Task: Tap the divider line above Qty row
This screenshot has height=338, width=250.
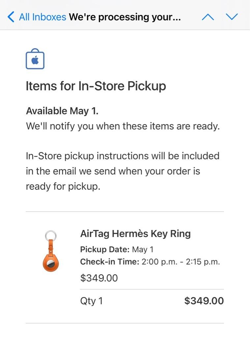Action: (x=152, y=289)
